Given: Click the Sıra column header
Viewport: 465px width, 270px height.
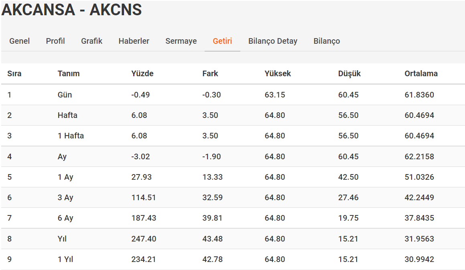Looking at the screenshot, I should click(14, 73).
